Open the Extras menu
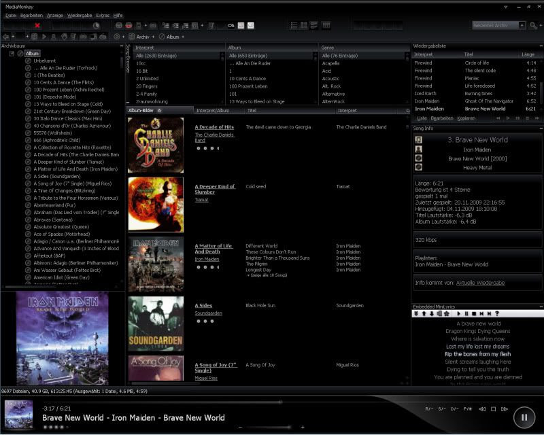 tap(103, 15)
